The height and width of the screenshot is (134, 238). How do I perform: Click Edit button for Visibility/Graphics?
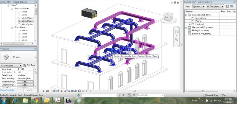(x=25, y=82)
